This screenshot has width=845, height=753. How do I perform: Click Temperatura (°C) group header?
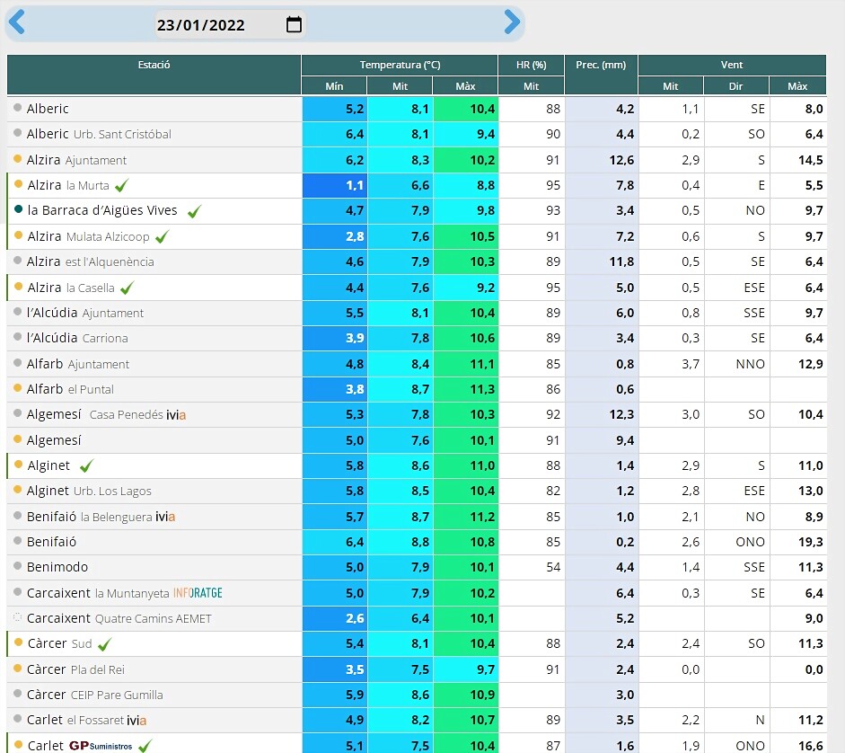click(400, 65)
